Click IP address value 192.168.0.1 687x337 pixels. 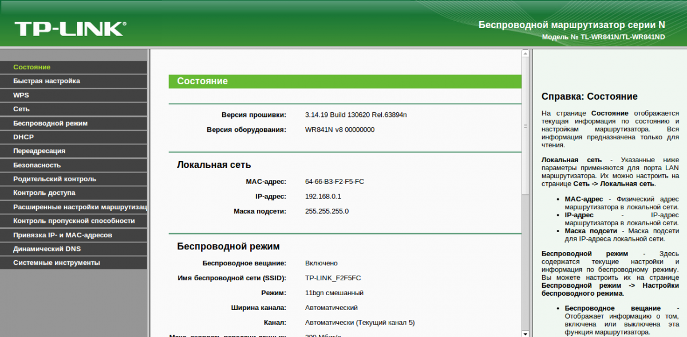(x=323, y=197)
